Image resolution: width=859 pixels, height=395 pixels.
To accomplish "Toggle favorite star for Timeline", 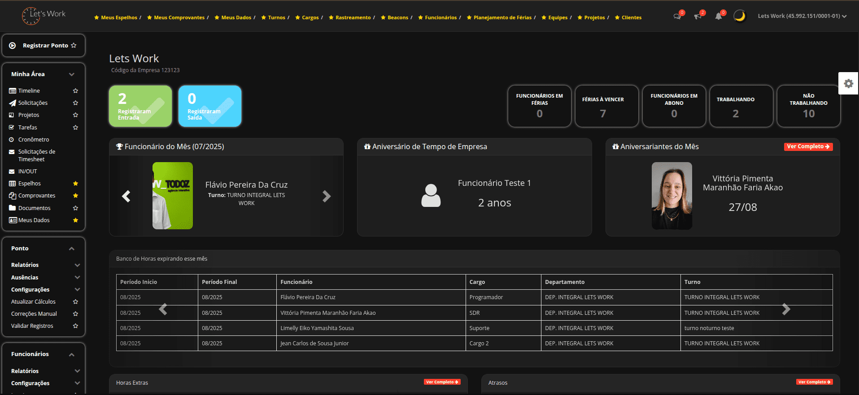I will [75, 90].
